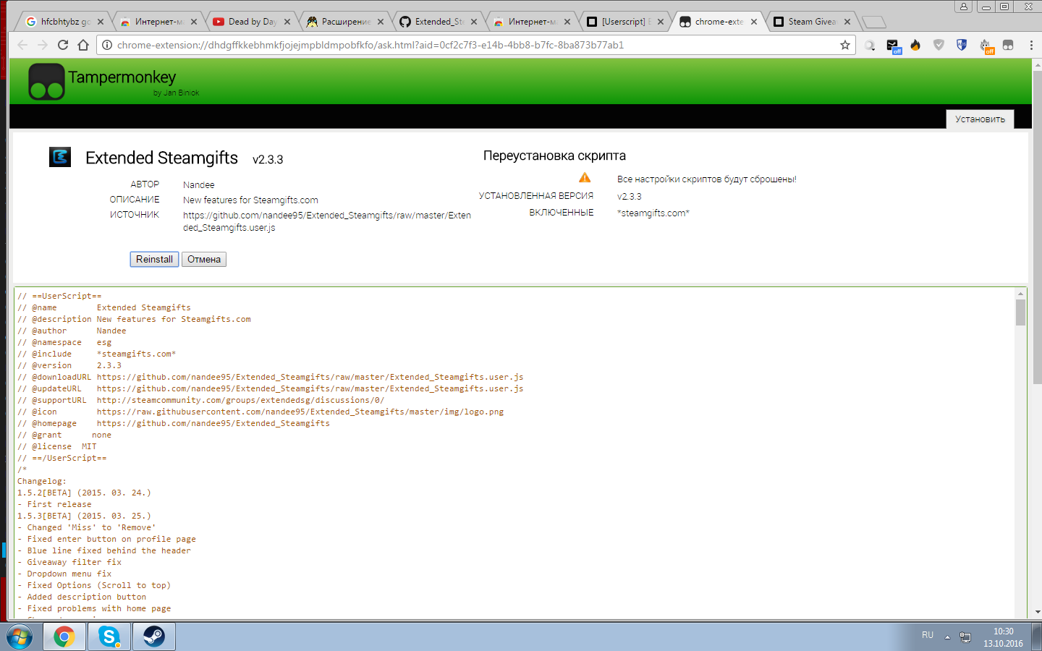The width and height of the screenshot is (1042, 651).
Task: Click the taskbar clock showing 10:30
Action: 1003,637
